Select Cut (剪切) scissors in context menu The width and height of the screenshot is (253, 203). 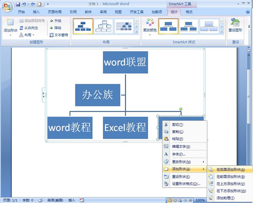[x=166, y=124]
